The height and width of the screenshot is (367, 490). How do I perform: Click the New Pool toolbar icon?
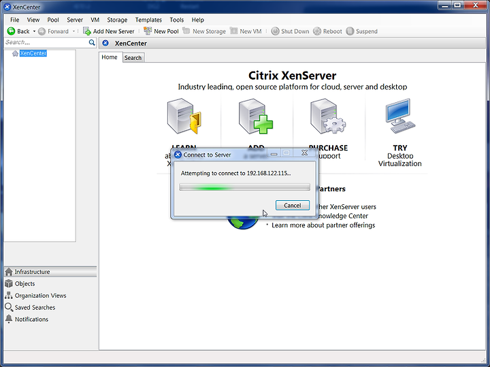(x=148, y=31)
